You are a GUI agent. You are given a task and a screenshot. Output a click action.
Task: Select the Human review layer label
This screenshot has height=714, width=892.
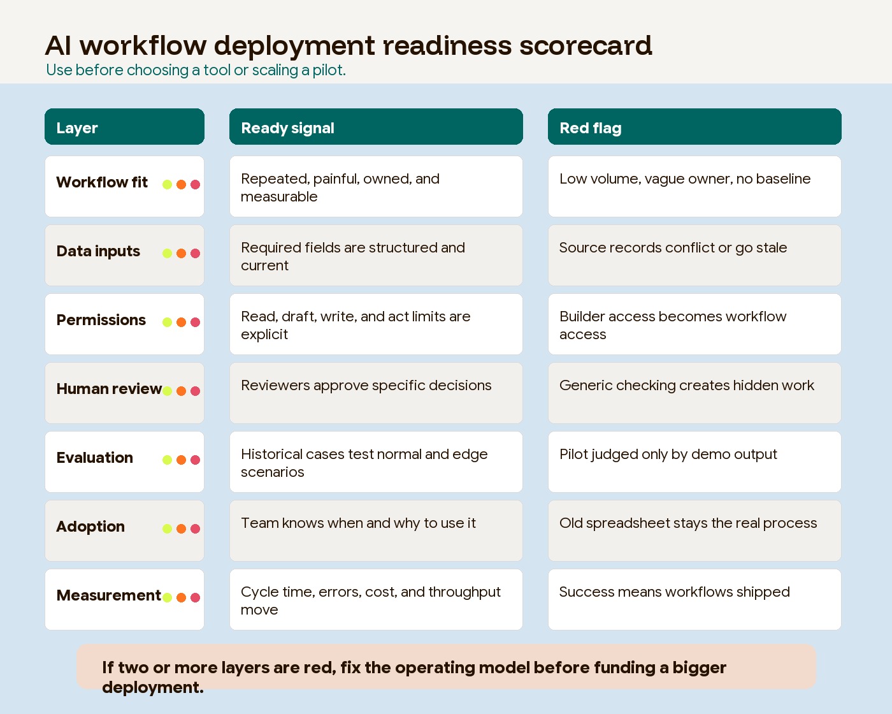pos(109,389)
